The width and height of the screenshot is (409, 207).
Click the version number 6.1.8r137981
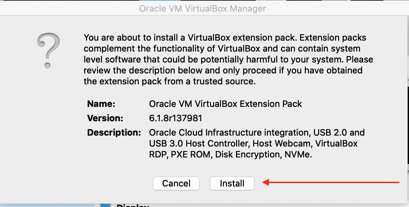point(175,118)
